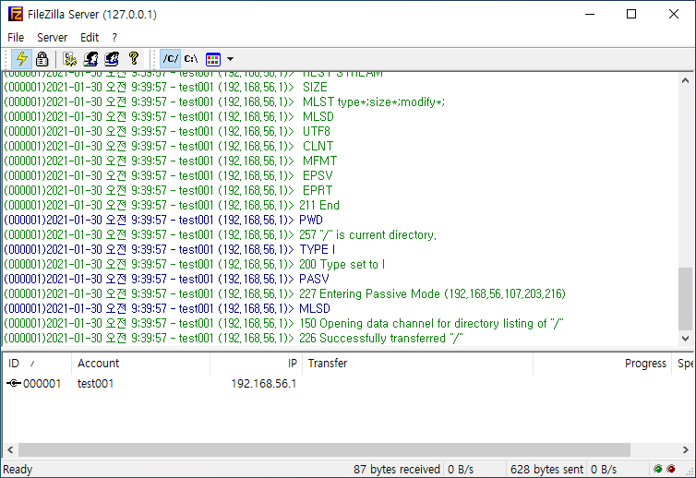Screen dimensions: 696x478
Task: Click the Progress column header
Action: click(x=602, y=363)
